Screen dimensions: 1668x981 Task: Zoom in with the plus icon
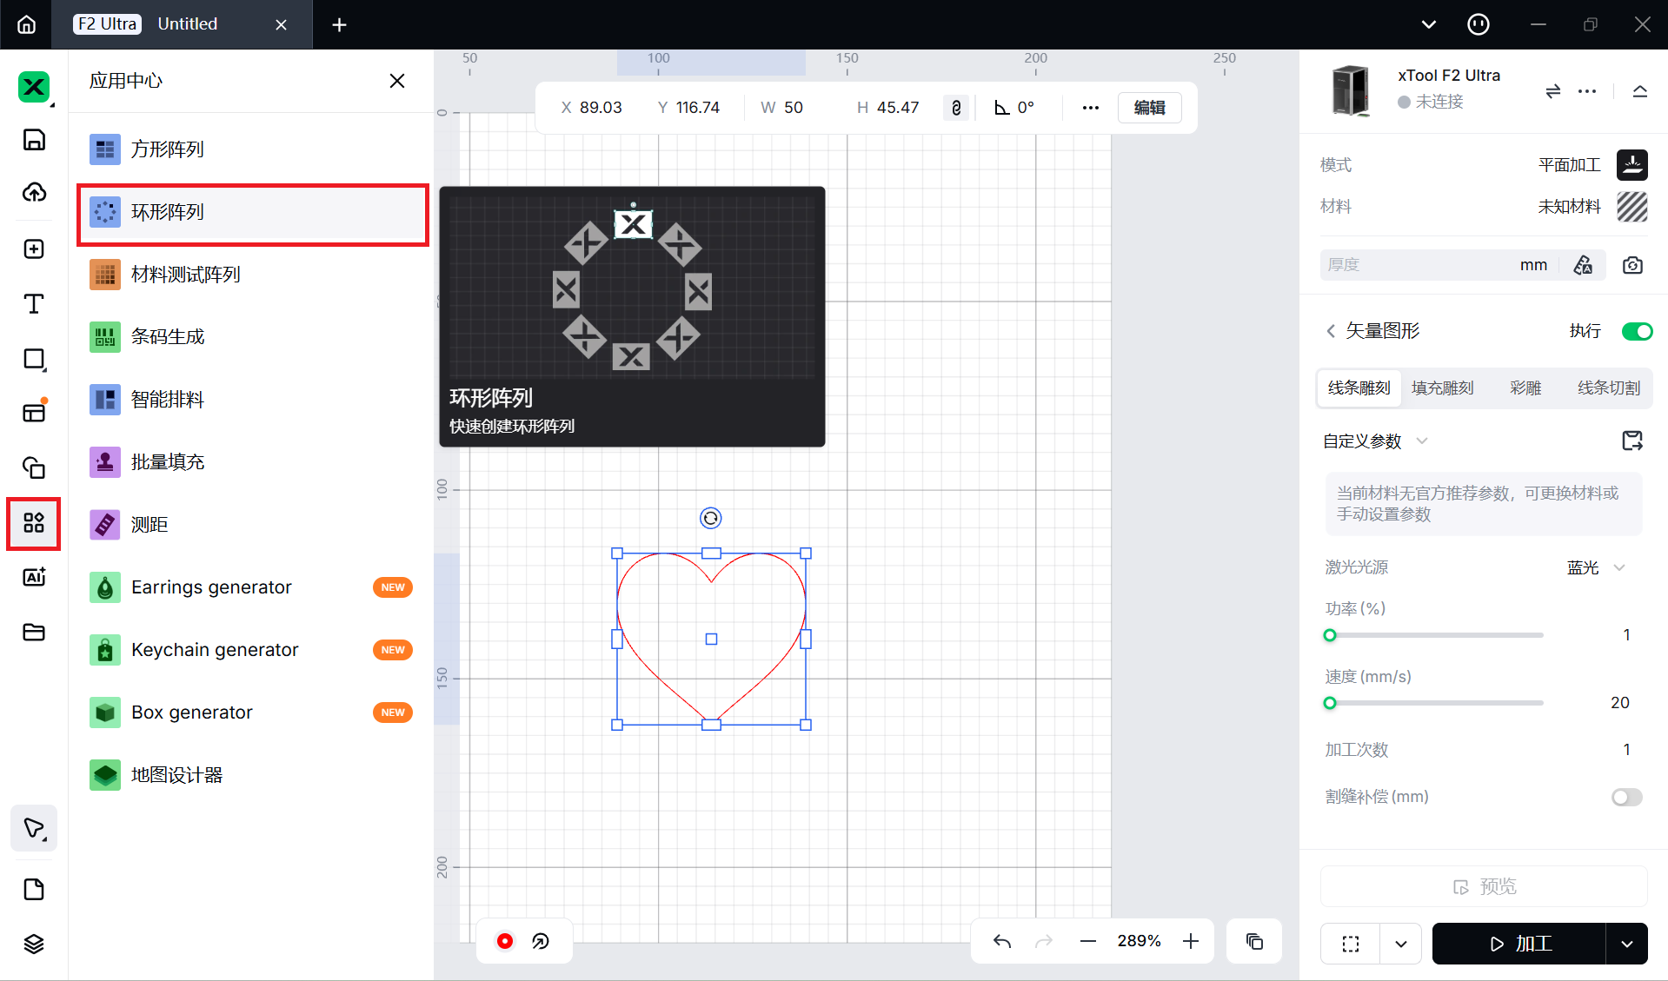(1191, 941)
